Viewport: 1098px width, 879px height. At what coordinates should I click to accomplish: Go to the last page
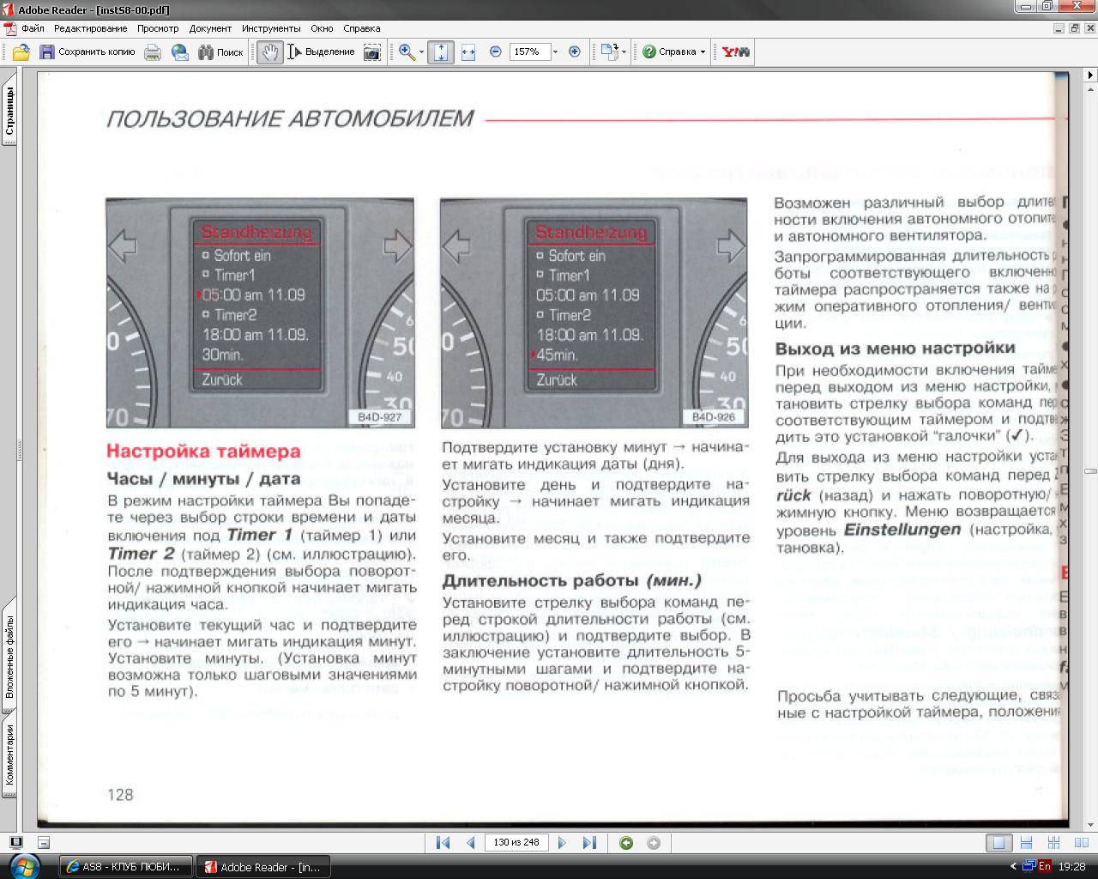pos(589,843)
